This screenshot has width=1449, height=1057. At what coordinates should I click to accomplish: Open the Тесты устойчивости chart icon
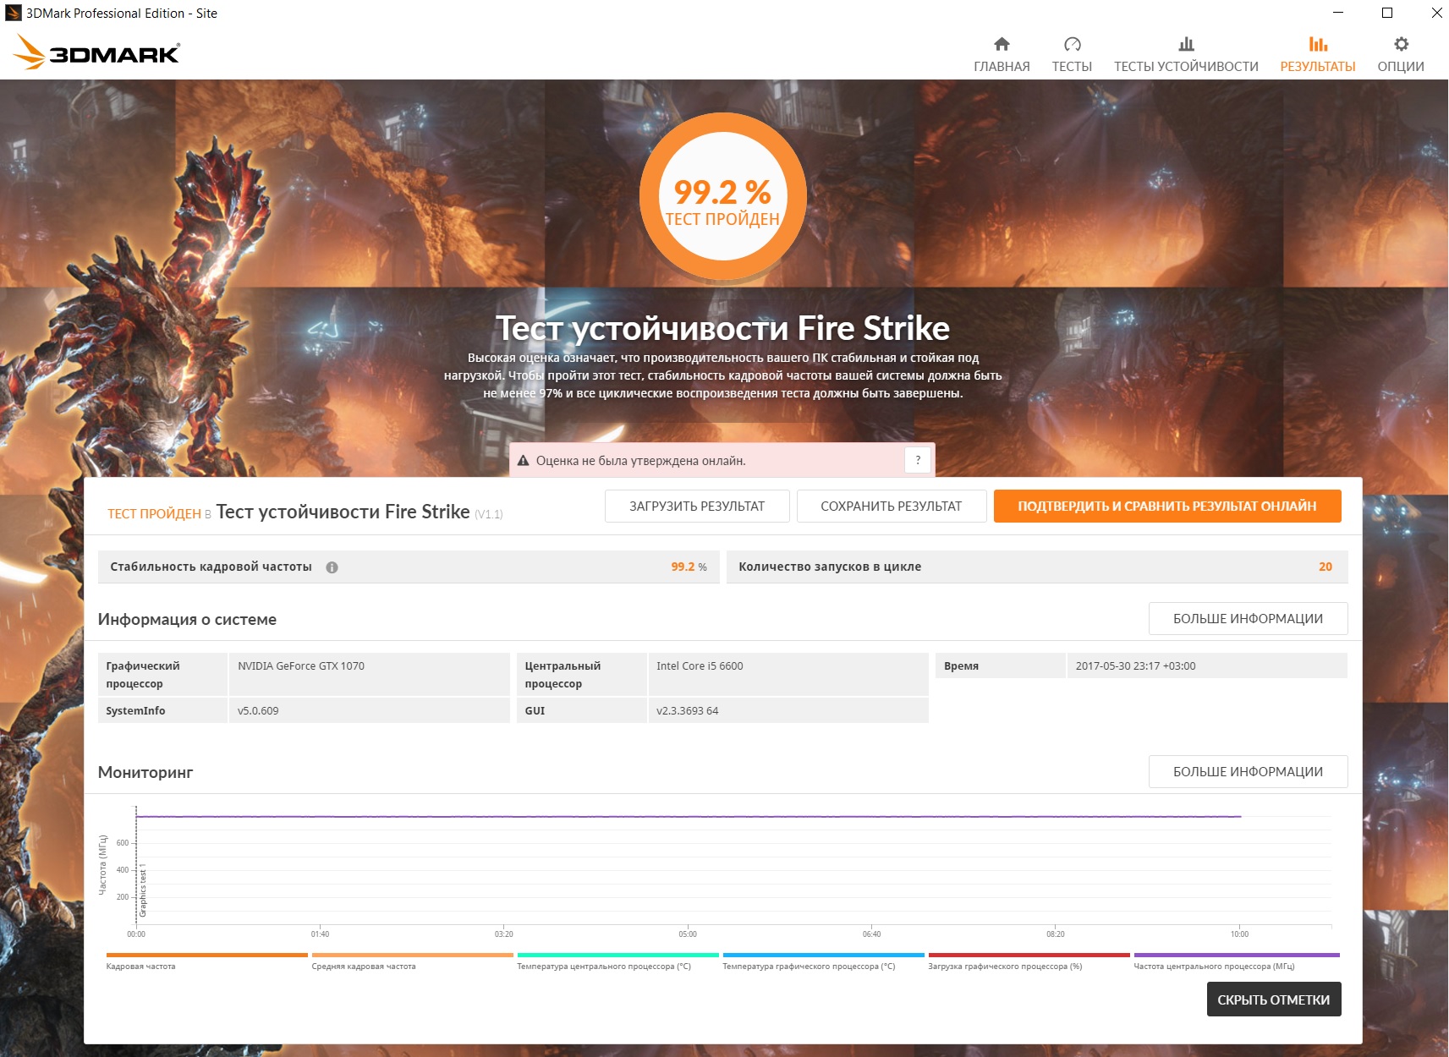1186,44
